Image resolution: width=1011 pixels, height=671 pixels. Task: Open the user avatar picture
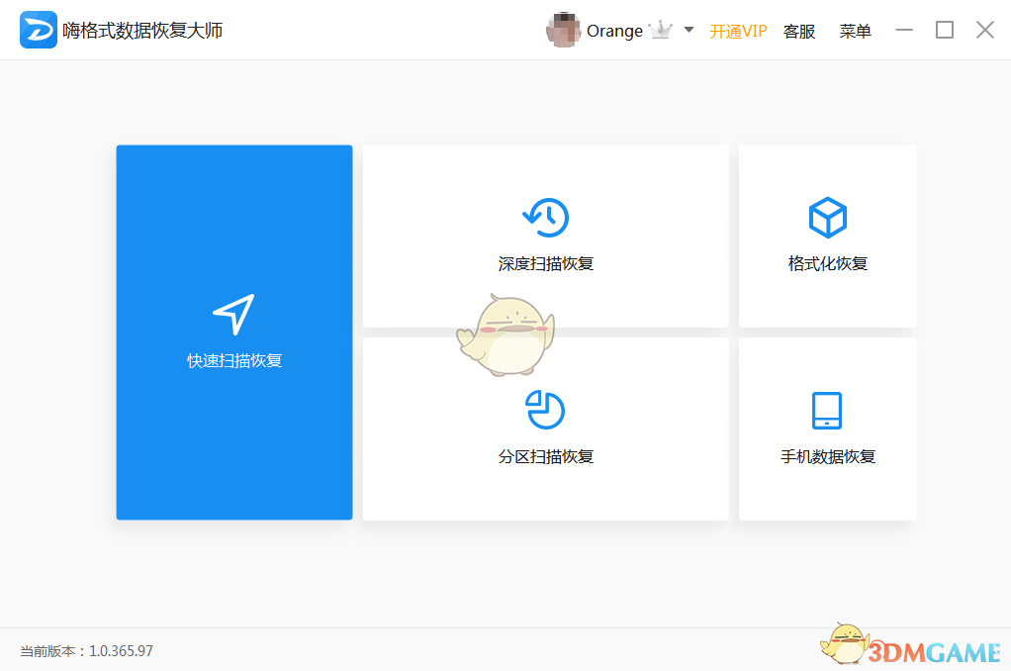point(564,30)
